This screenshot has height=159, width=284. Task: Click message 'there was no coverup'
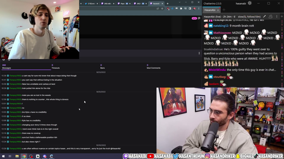31,133
